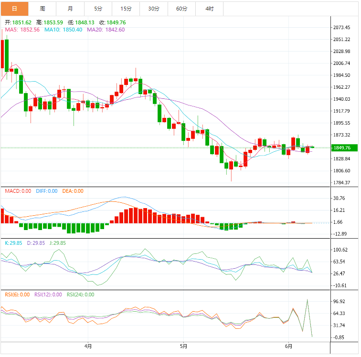
Task: Open the 5分 timeframe tab
Action: point(98,9)
